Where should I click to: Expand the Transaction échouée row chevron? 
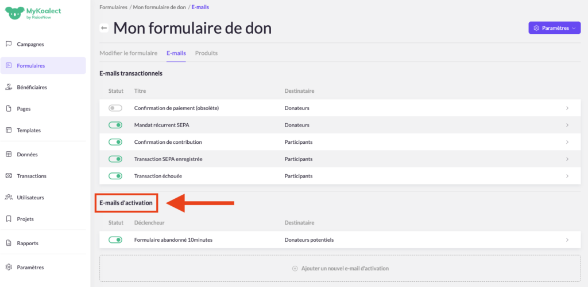567,176
